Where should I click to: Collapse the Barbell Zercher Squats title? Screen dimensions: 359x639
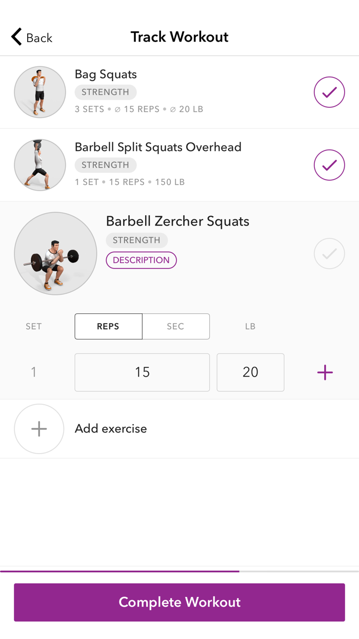[x=177, y=221]
